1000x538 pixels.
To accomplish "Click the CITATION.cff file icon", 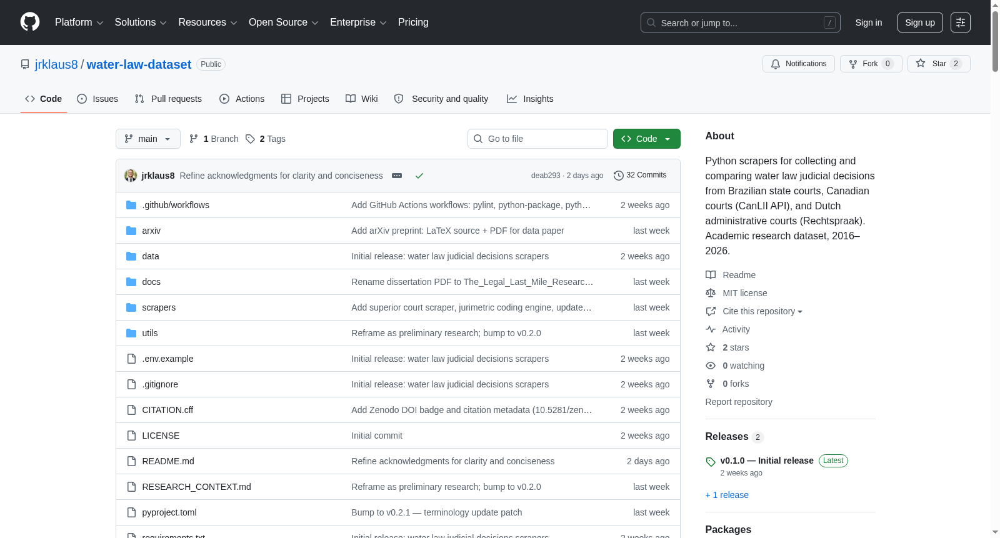I will point(131,410).
